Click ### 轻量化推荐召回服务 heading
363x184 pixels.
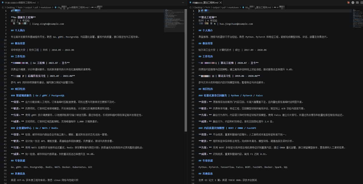tap(231, 96)
